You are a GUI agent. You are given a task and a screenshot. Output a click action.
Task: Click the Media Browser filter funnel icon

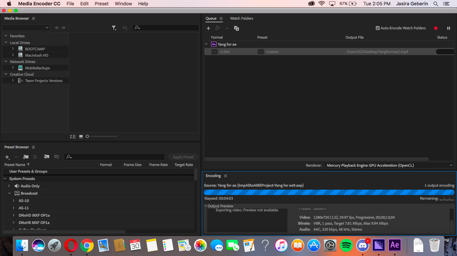tap(114, 28)
